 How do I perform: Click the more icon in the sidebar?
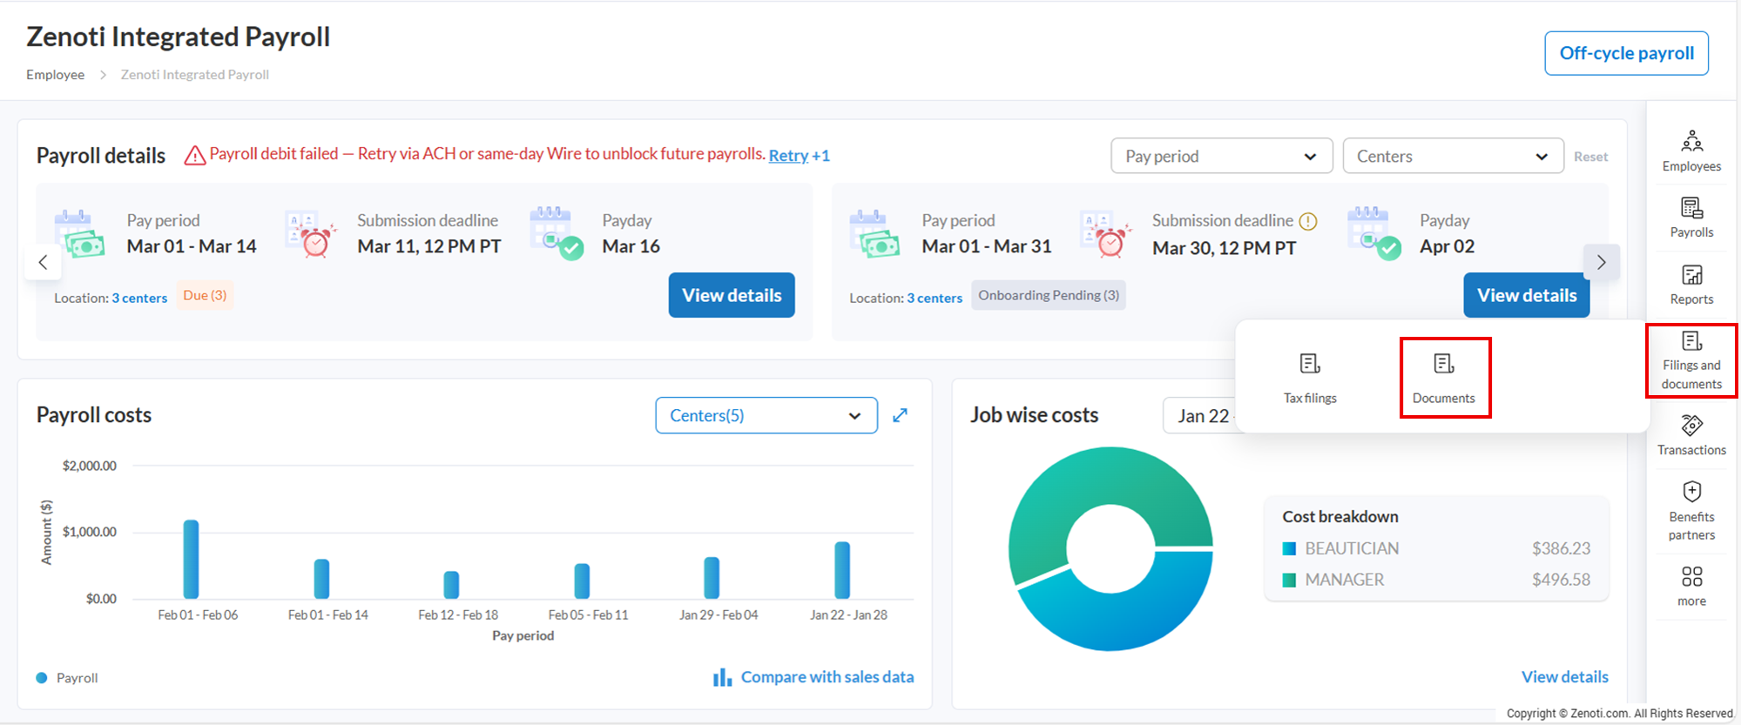1690,586
